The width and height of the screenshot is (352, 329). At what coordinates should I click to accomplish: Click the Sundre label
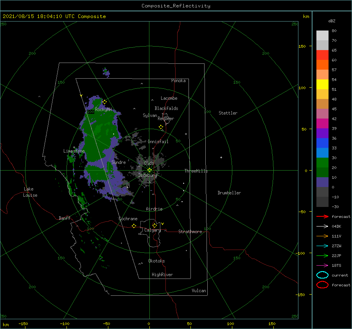point(119,162)
